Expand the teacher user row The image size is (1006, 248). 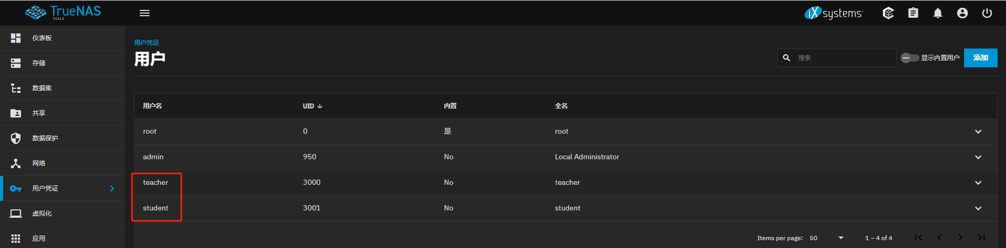tap(978, 183)
